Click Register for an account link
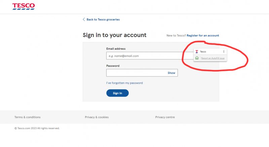The width and height of the screenshot is (269, 147). tap(203, 35)
